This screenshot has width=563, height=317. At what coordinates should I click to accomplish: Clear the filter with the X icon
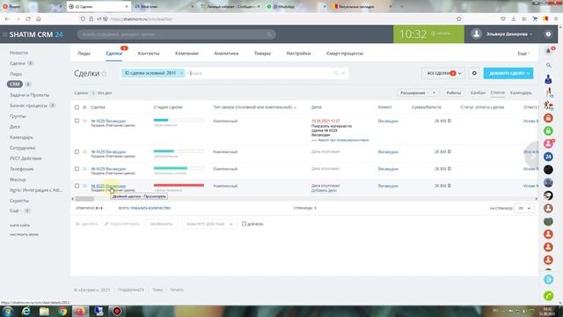[x=343, y=73]
